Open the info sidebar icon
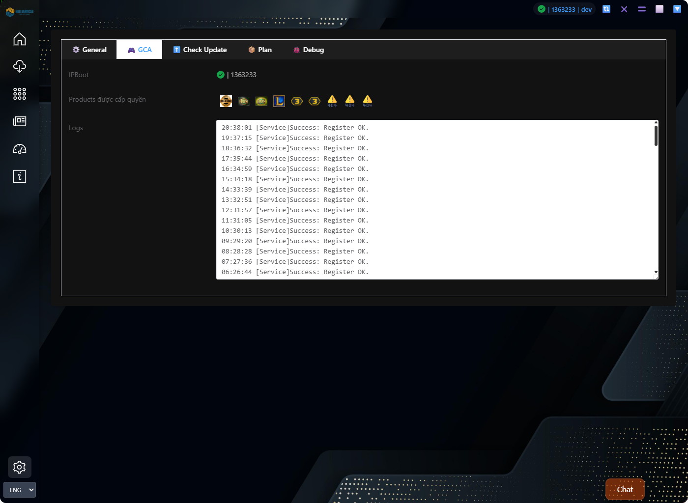The width and height of the screenshot is (688, 503). (x=20, y=176)
